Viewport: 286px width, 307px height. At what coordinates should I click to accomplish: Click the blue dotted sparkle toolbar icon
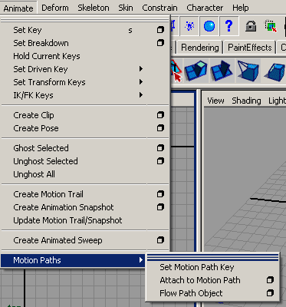(189, 26)
